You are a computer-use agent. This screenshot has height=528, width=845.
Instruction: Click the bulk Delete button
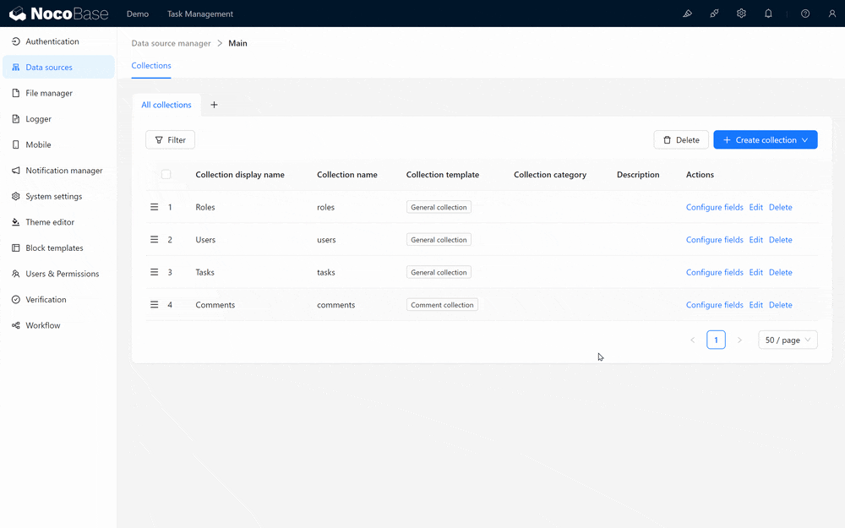pyautogui.click(x=681, y=139)
